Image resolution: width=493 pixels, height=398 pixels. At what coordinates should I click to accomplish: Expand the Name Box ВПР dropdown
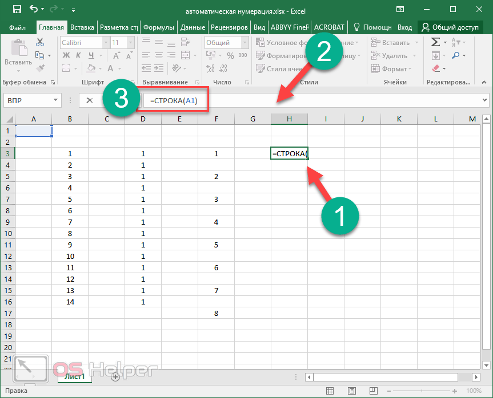coord(55,100)
